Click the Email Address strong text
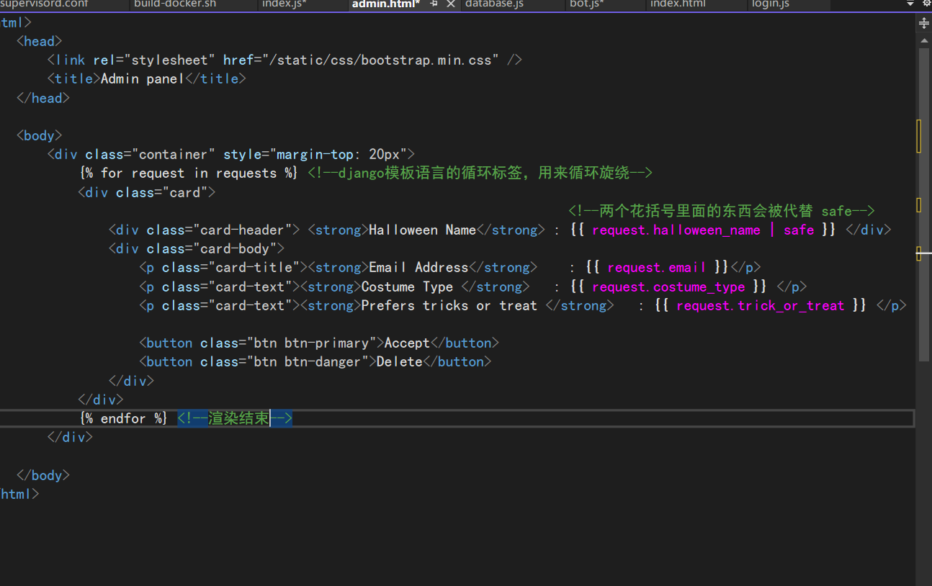 pyautogui.click(x=418, y=267)
